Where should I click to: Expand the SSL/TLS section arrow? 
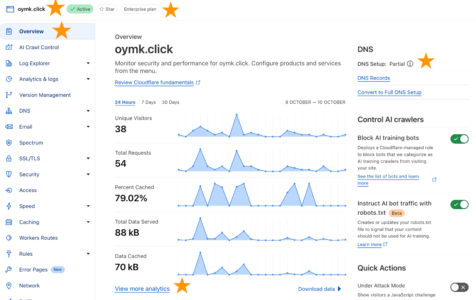88,158
